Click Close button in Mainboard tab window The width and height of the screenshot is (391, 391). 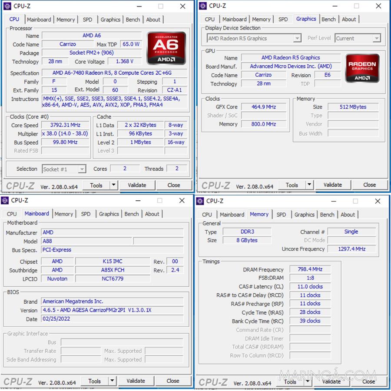pyautogui.click(x=173, y=381)
